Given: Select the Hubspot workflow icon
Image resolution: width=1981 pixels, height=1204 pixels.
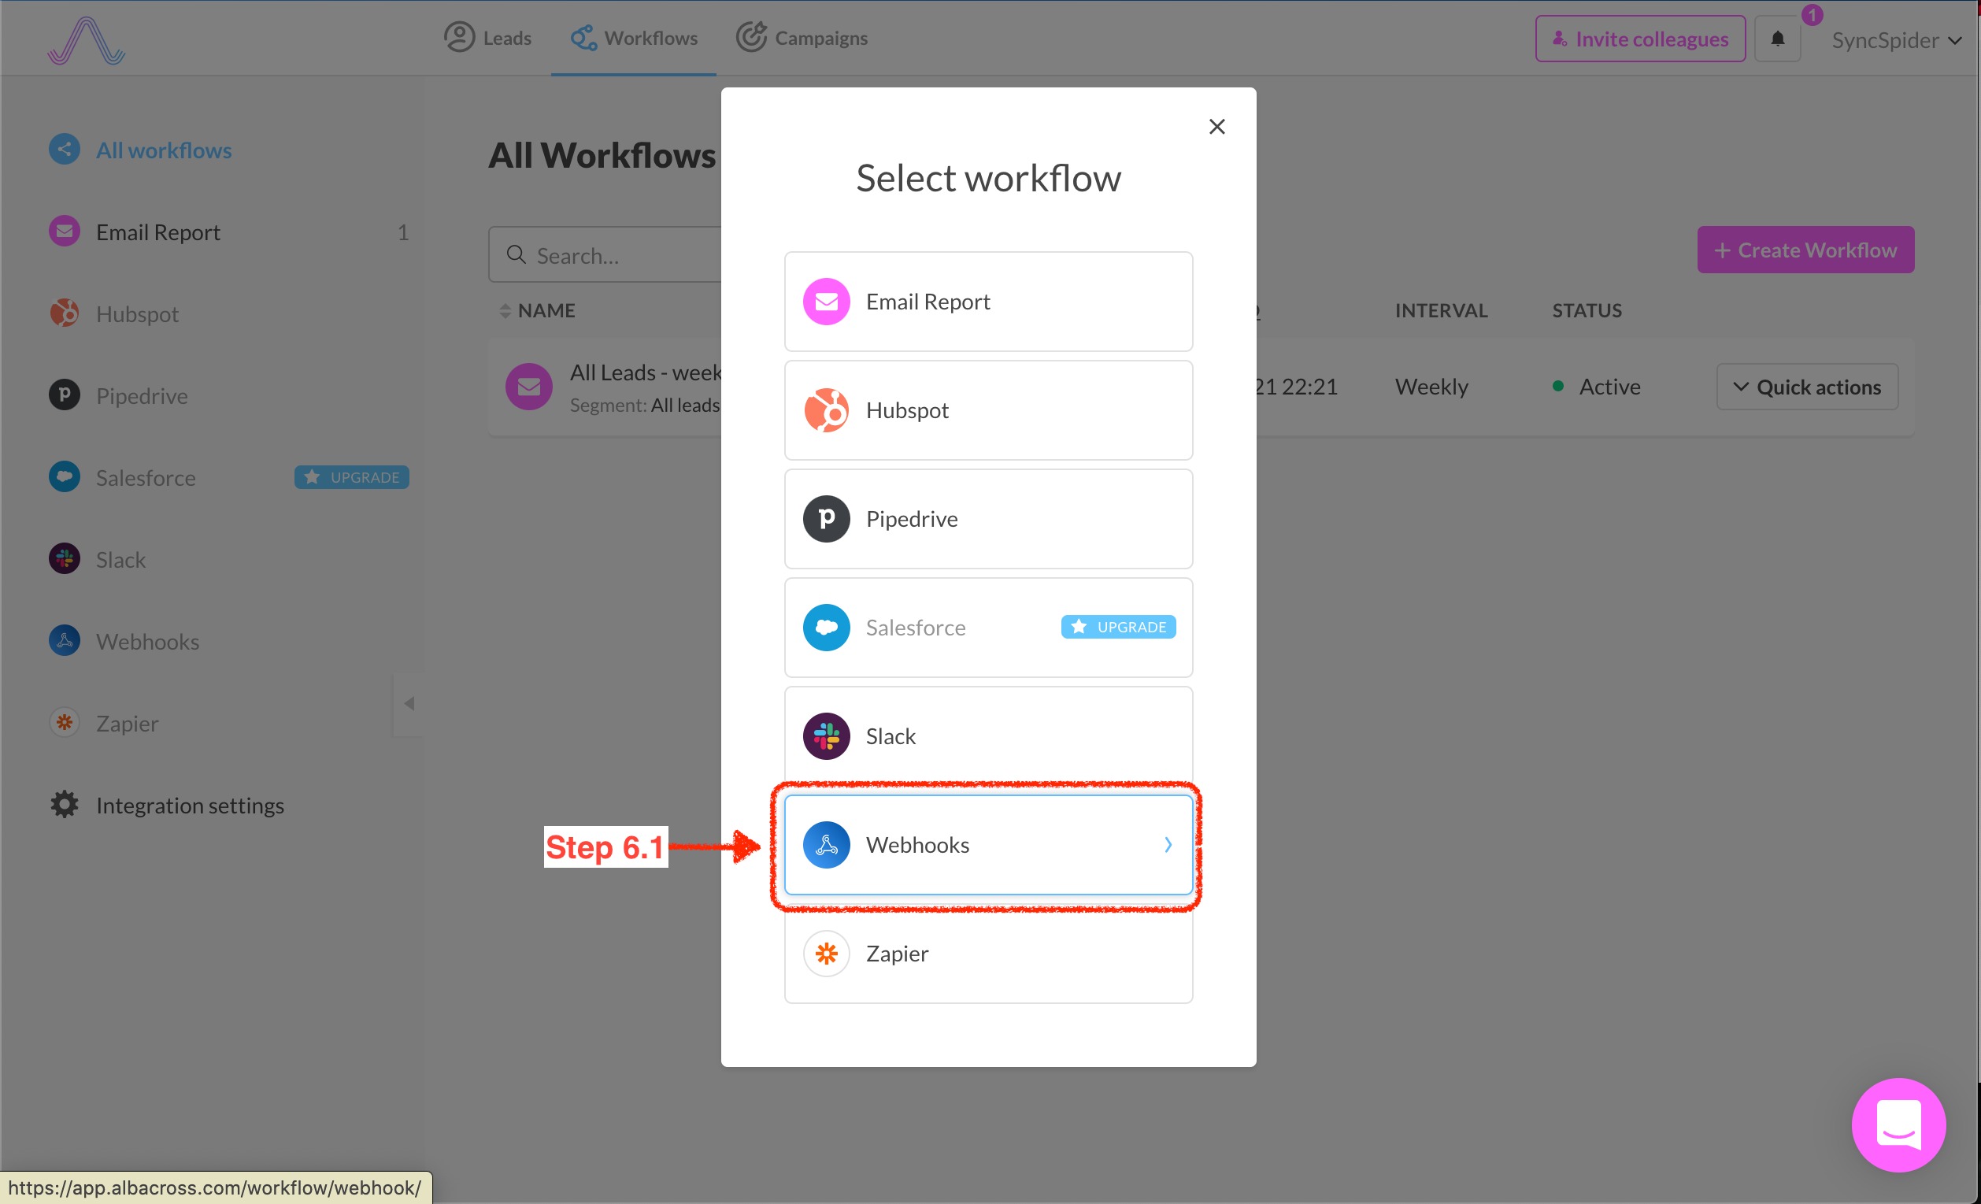Looking at the screenshot, I should click(825, 409).
